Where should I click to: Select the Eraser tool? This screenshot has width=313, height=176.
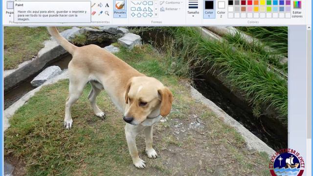coord(93,13)
